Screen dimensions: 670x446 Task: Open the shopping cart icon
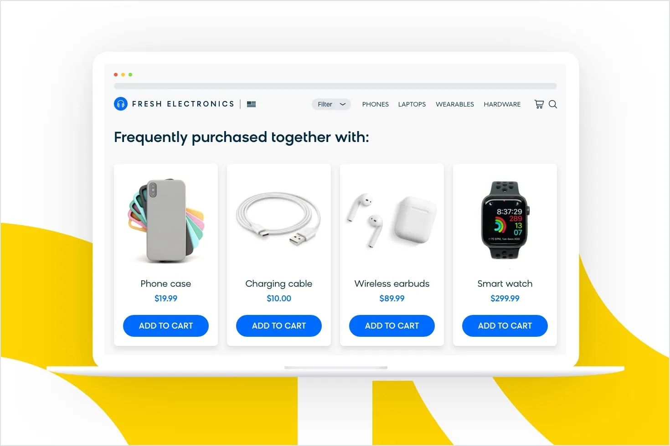click(539, 104)
